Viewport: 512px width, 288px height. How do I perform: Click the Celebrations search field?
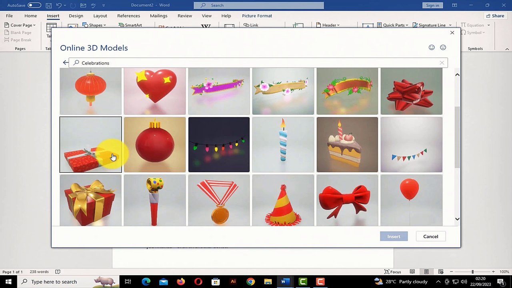pyautogui.click(x=258, y=63)
